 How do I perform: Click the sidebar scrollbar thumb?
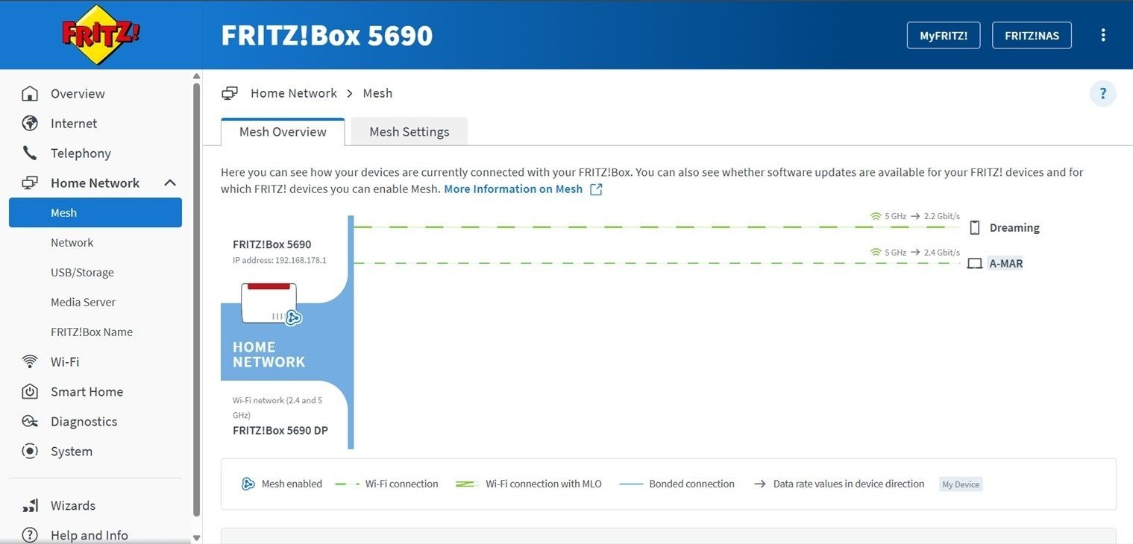coord(197,298)
